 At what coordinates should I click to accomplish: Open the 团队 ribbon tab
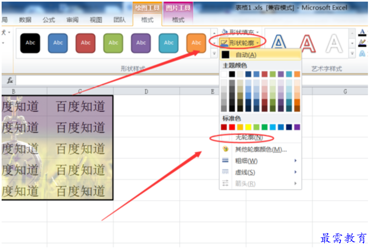click(119, 20)
